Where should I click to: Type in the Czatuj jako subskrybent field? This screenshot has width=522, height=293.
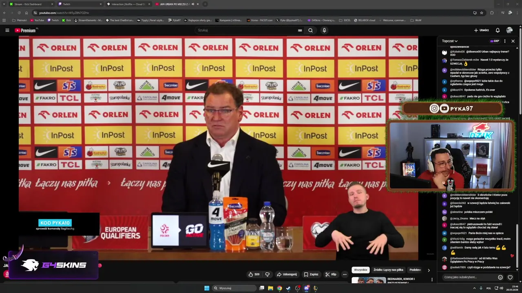click(x=469, y=277)
